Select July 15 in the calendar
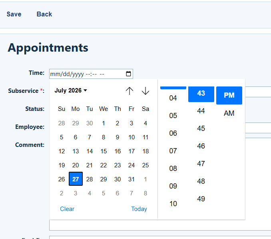This screenshot has height=239, width=271. 104,151
